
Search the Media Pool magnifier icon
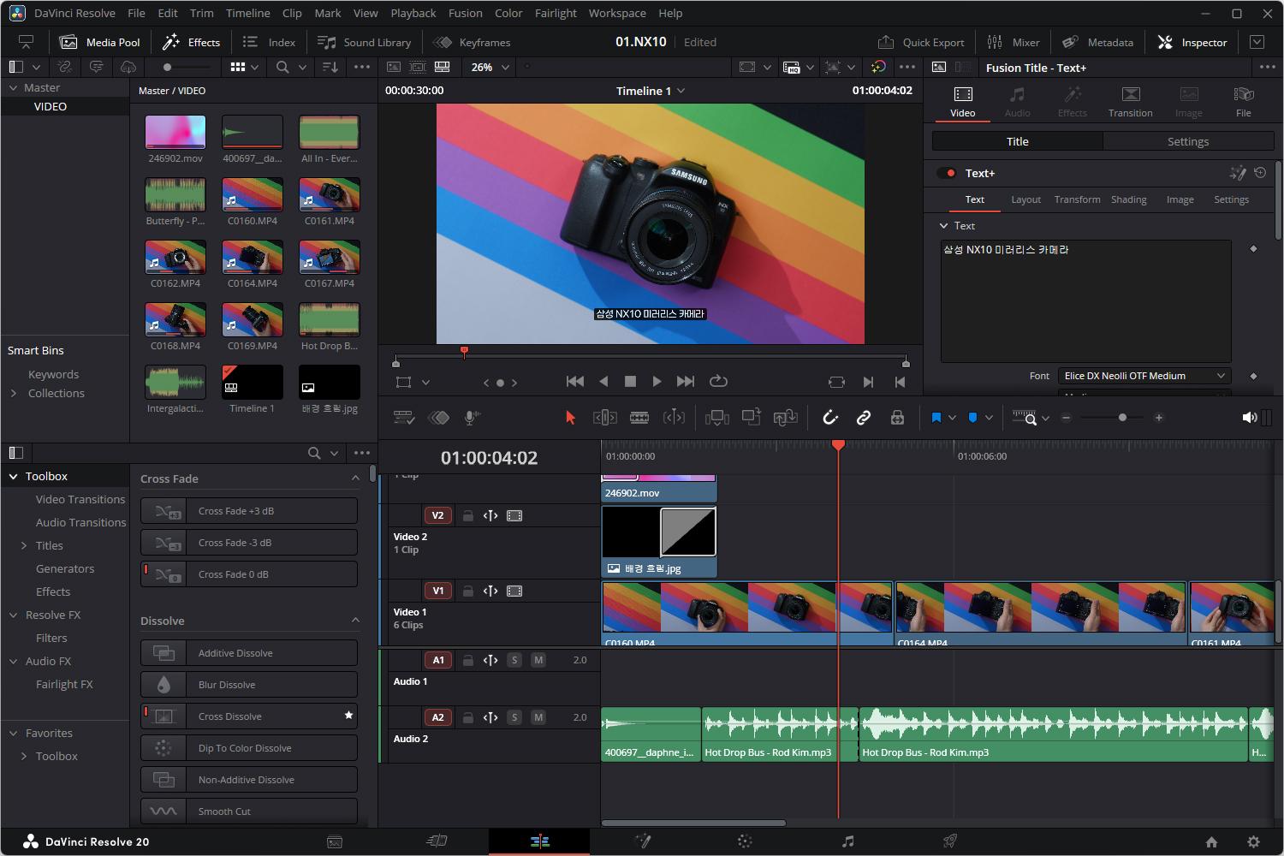click(282, 67)
